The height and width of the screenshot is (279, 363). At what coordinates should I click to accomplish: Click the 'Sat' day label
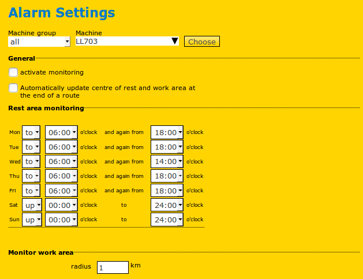click(x=13, y=205)
